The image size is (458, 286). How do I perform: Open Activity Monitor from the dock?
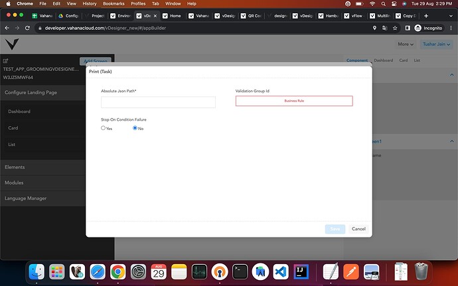(199, 272)
